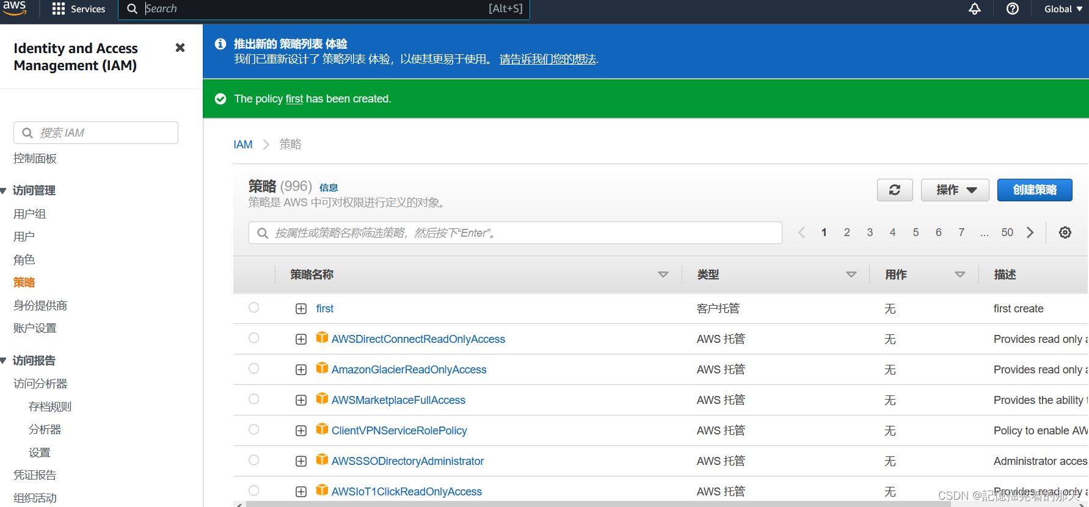Click the success checkmark icon in green banner

click(x=220, y=99)
